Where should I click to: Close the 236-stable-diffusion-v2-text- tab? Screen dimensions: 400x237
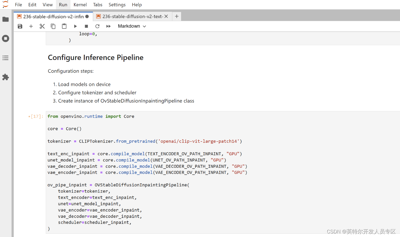click(166, 16)
